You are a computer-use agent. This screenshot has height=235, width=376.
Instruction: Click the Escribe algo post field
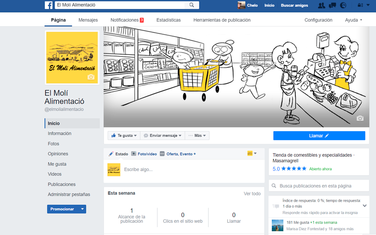click(188, 169)
